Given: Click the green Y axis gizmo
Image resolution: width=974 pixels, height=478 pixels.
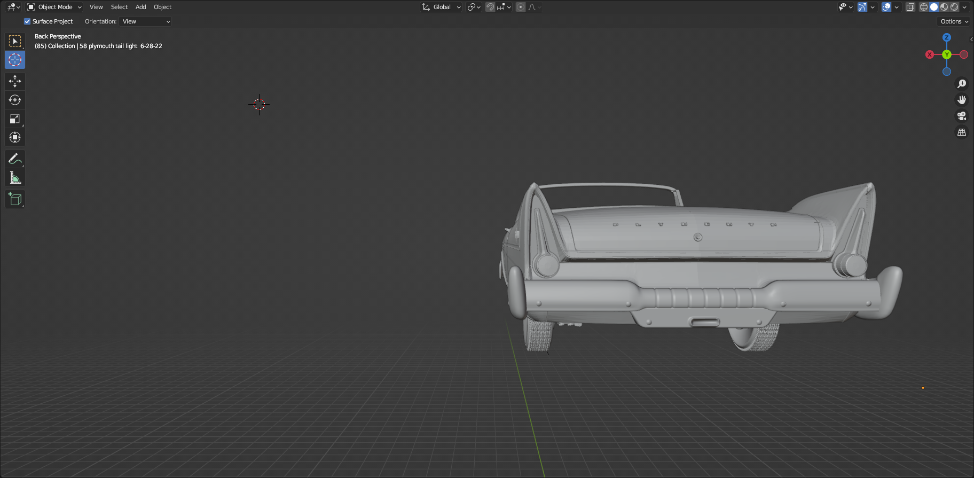Looking at the screenshot, I should (x=947, y=54).
